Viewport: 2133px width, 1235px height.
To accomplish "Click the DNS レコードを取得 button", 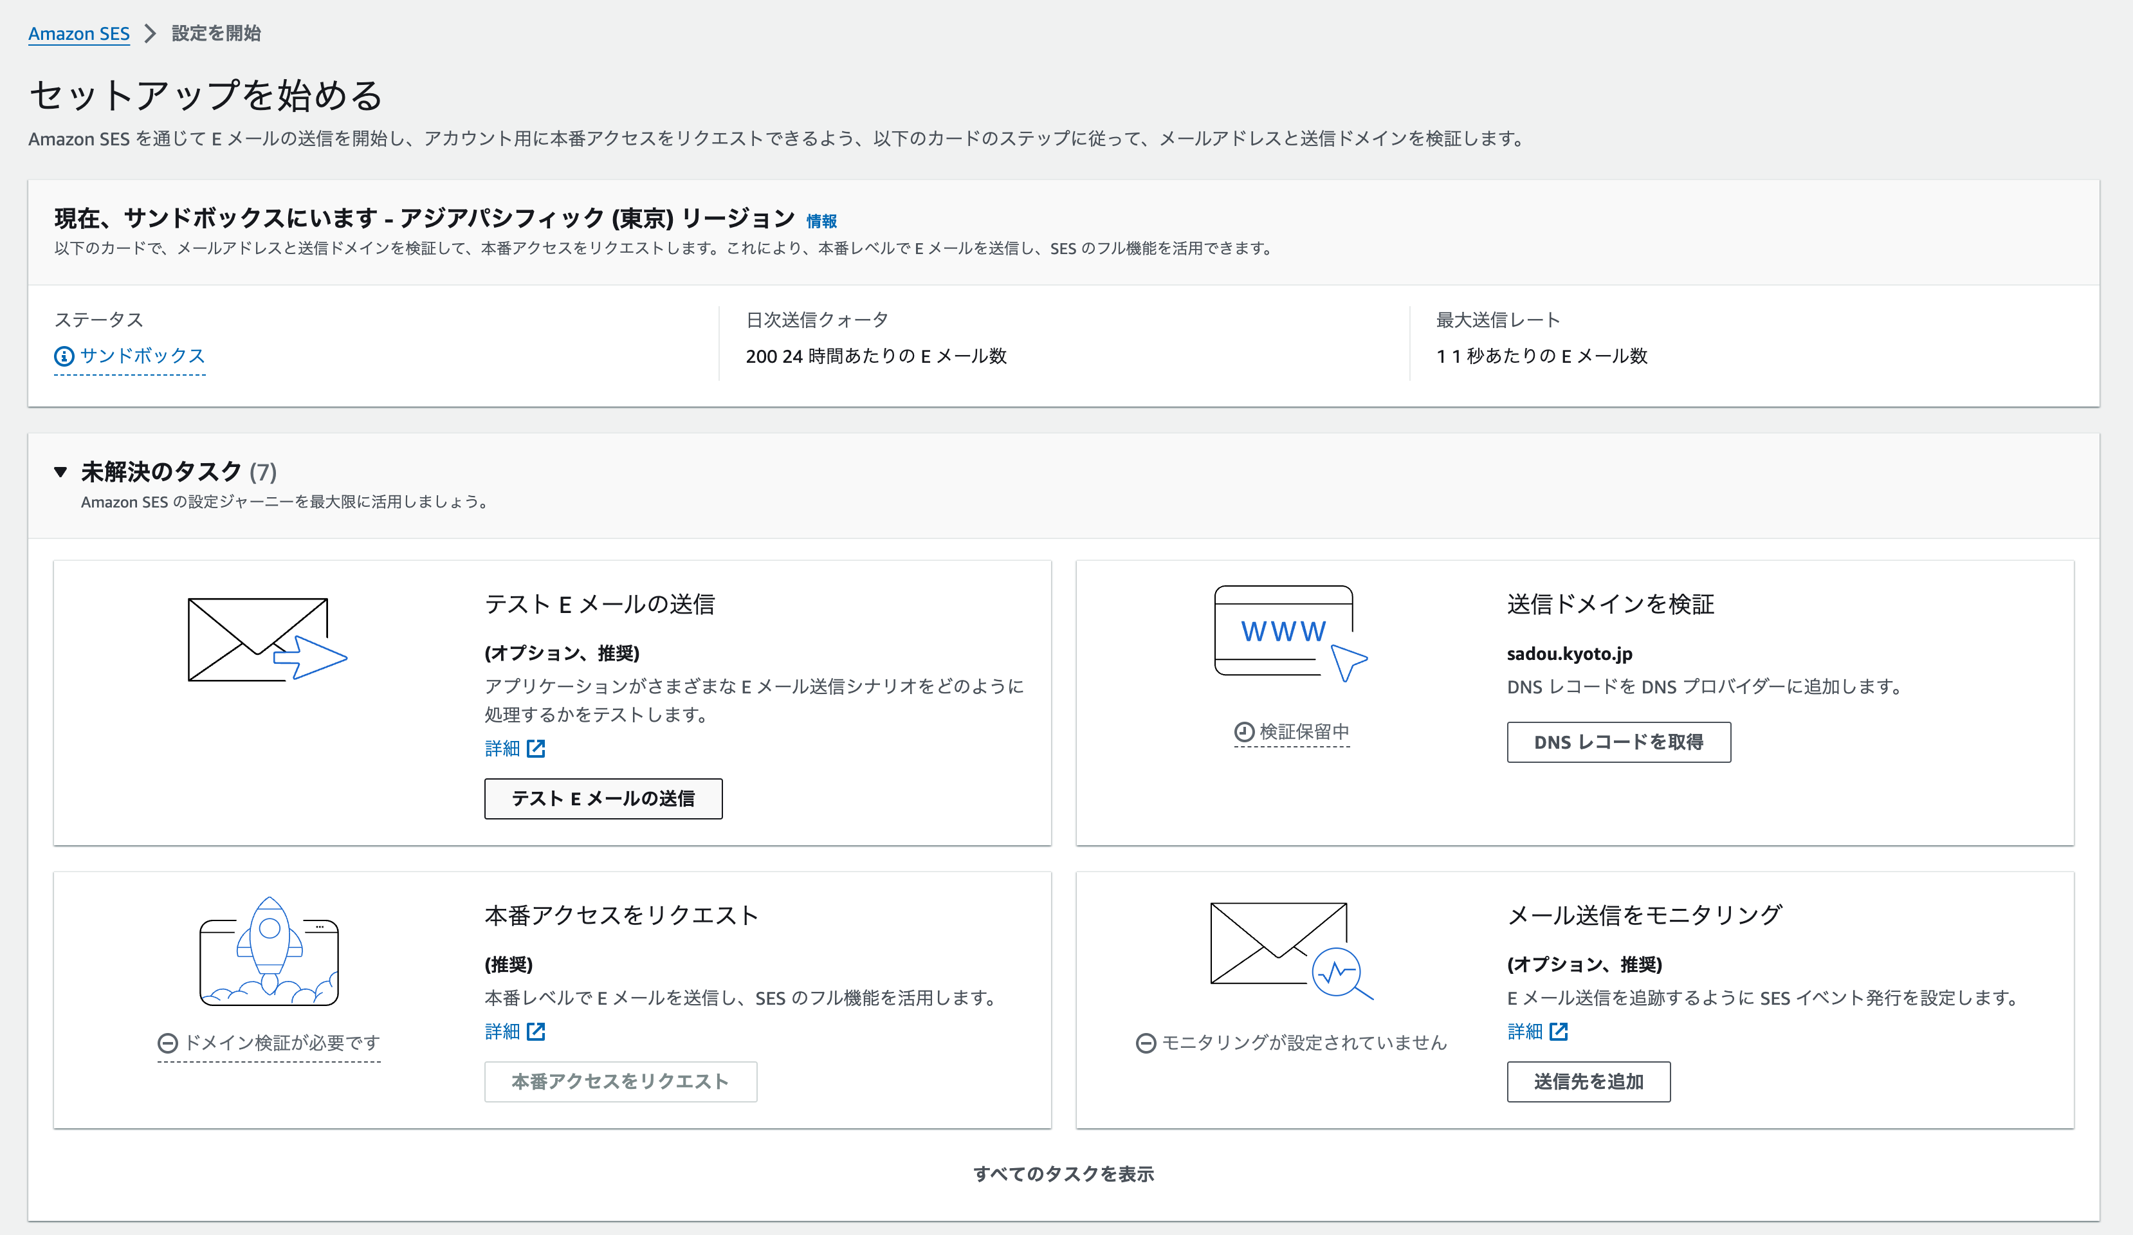I will pos(1618,742).
